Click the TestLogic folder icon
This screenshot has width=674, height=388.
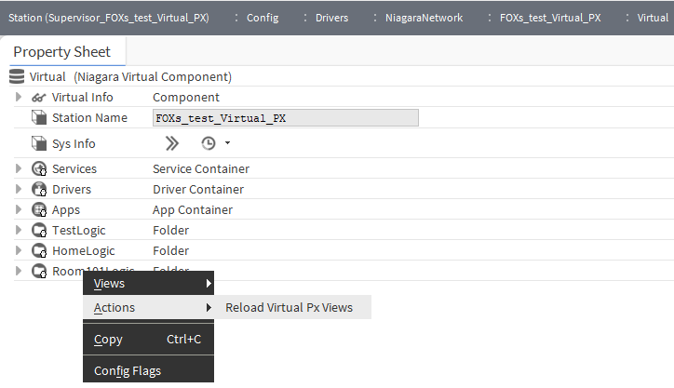coord(39,231)
